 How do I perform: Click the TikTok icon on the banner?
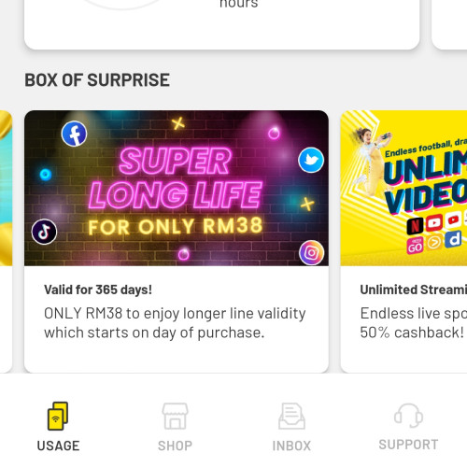pyautogui.click(x=44, y=232)
